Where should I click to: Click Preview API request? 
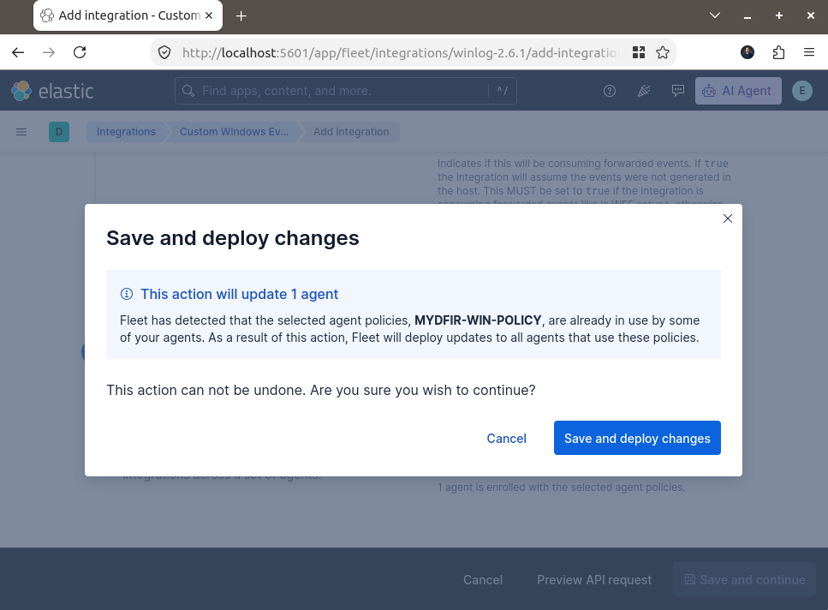tap(594, 579)
